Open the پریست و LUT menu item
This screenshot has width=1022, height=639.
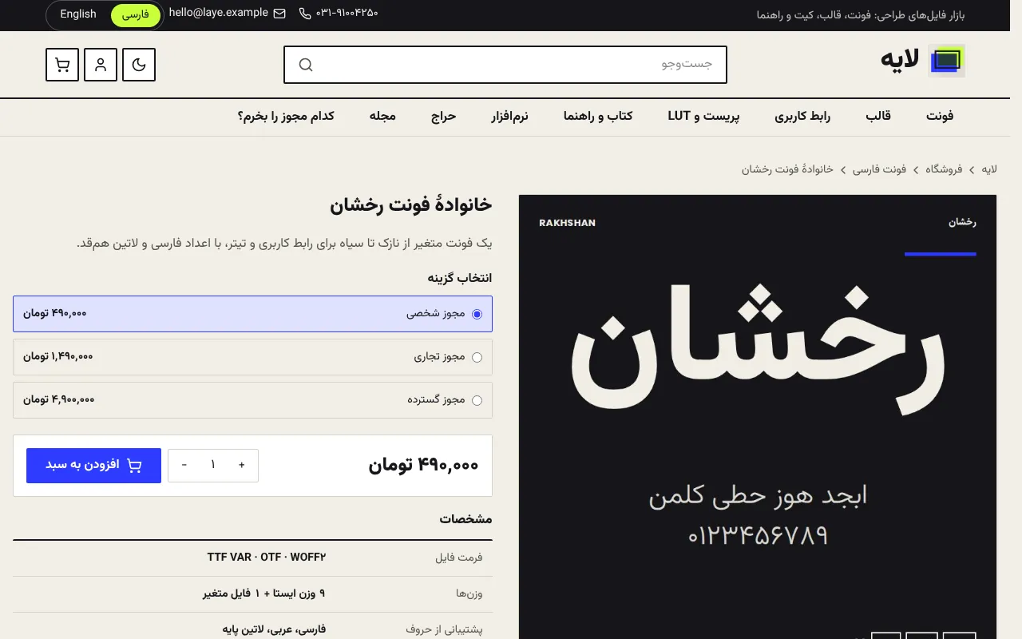click(x=703, y=117)
